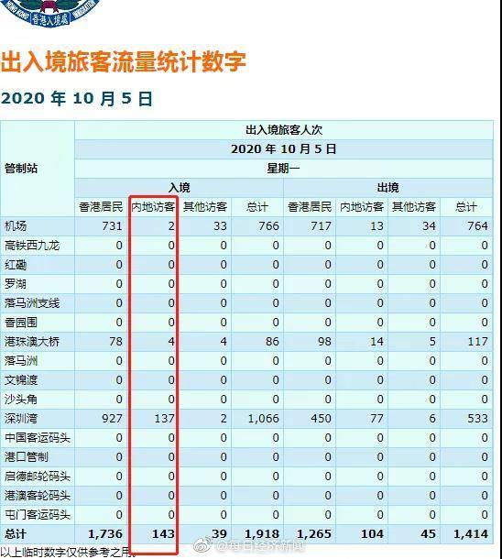Select the highlighted 内地访客 arrivals column header
This screenshot has height=559, width=502.
coord(153,207)
